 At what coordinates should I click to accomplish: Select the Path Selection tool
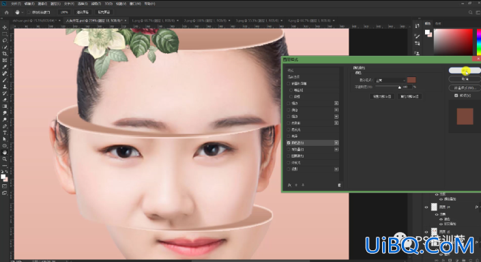click(x=5, y=139)
